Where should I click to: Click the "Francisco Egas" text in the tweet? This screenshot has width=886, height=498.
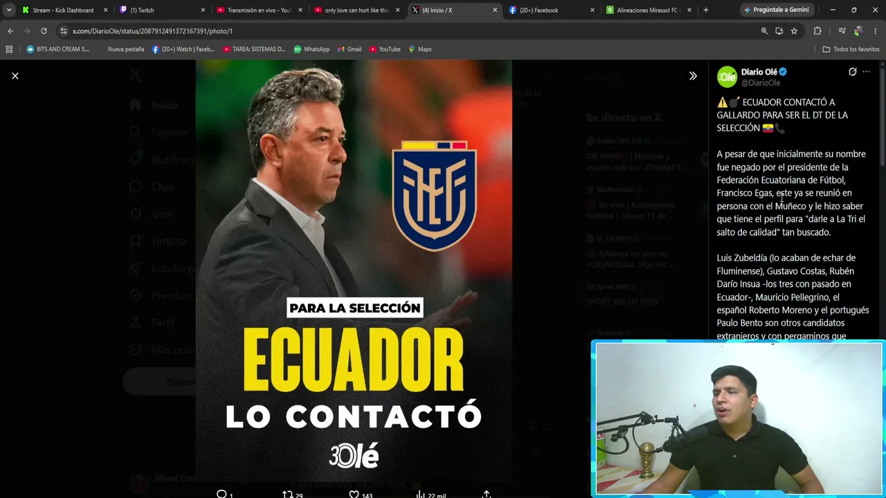pyautogui.click(x=744, y=193)
